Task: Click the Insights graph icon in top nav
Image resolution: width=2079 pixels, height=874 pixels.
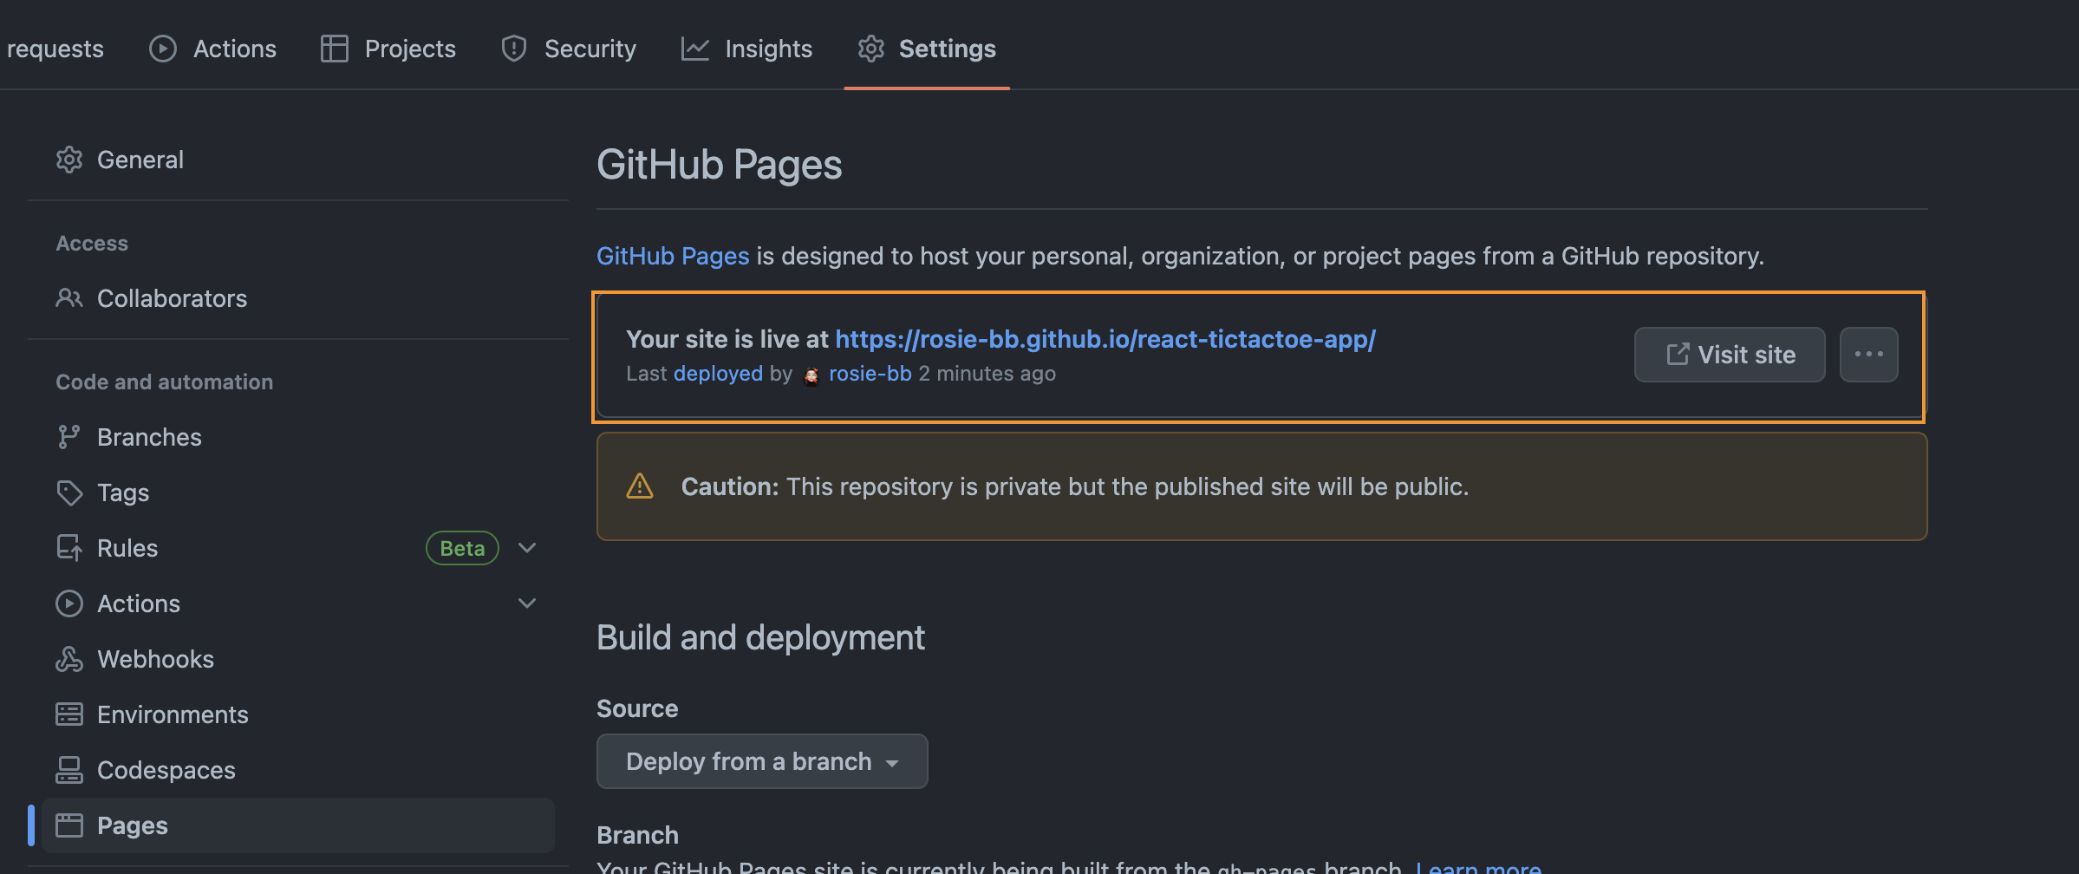Action: tap(695, 49)
